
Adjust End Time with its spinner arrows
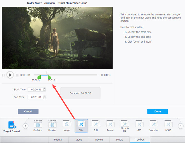pos(44,97)
